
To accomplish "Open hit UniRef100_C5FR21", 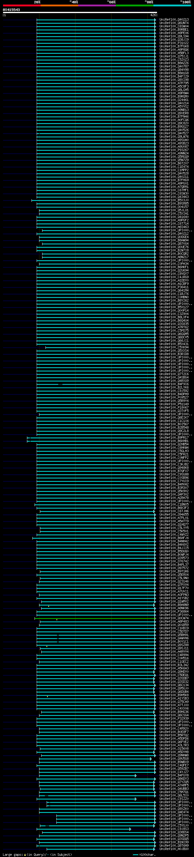I will pyautogui.click(x=174, y=454).
